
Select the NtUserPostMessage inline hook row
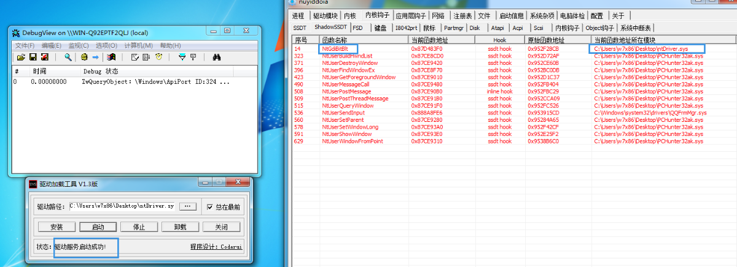point(513,91)
